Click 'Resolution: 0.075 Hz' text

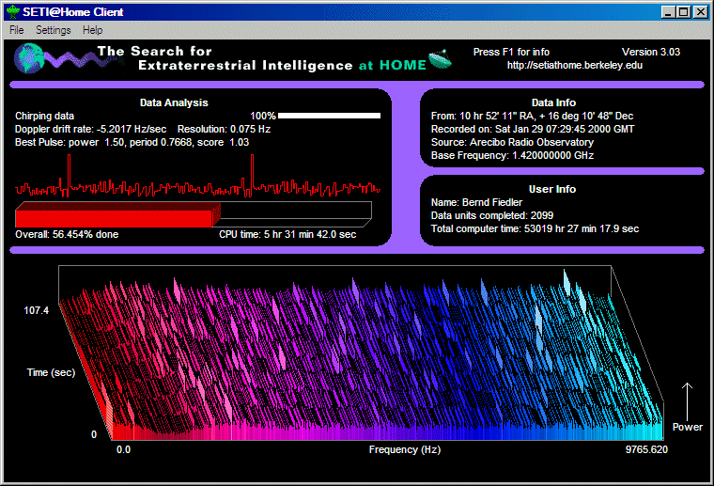[224, 130]
